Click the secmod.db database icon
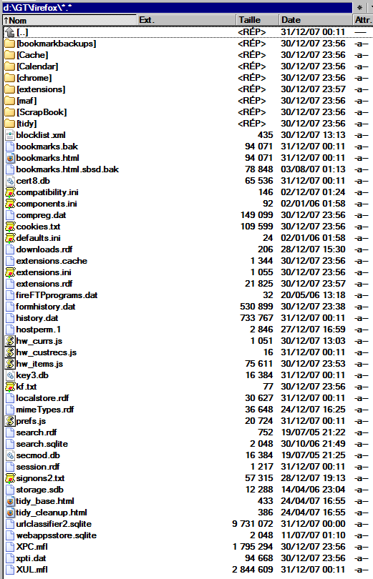Screen dimensions: 373x579 coord(10,455)
